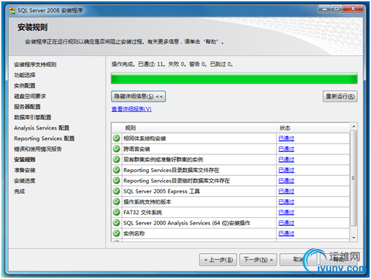Screen dimensions: 371x279
Task: Click the SQL Server setup title bar icon
Action: [12, 11]
